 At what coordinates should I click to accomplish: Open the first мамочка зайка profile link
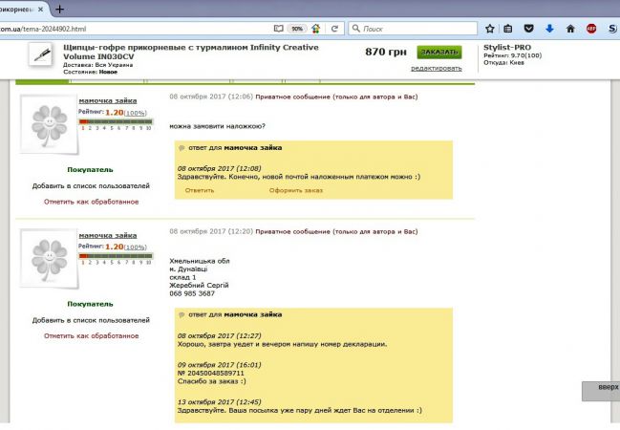pyautogui.click(x=107, y=100)
